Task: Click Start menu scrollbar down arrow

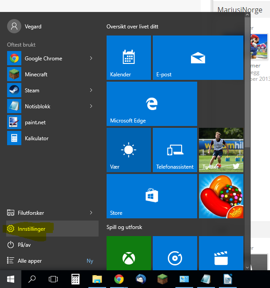Action: pyautogui.click(x=247, y=268)
